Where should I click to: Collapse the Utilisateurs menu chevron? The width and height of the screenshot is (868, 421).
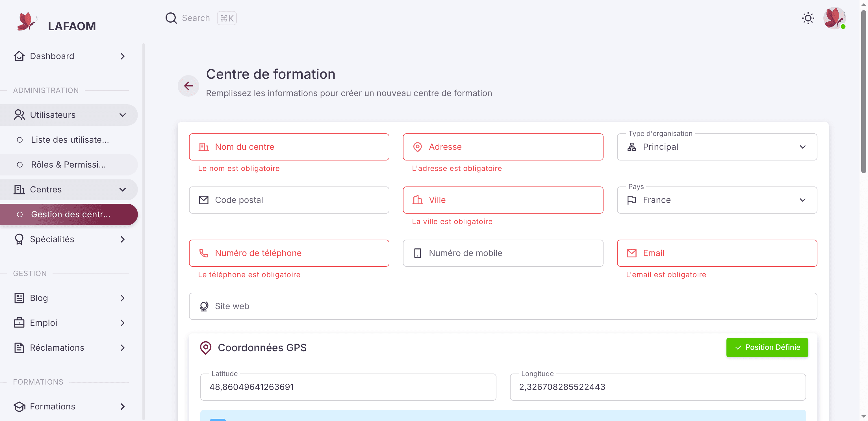123,115
